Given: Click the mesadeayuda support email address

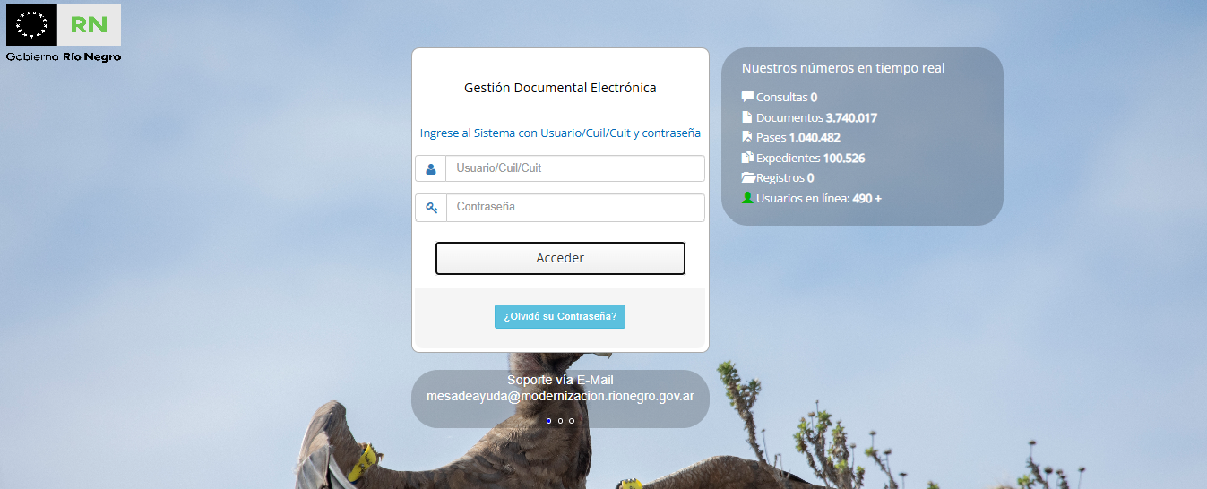Looking at the screenshot, I should tap(560, 396).
